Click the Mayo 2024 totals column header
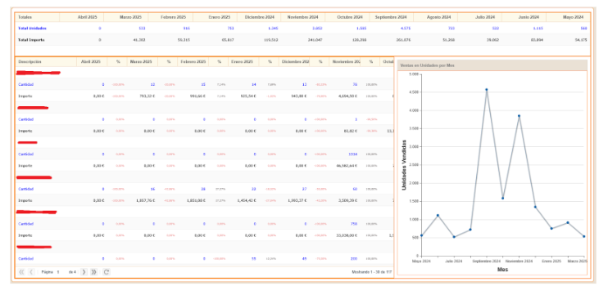Screen dimensions: 608x295 (x=569, y=17)
